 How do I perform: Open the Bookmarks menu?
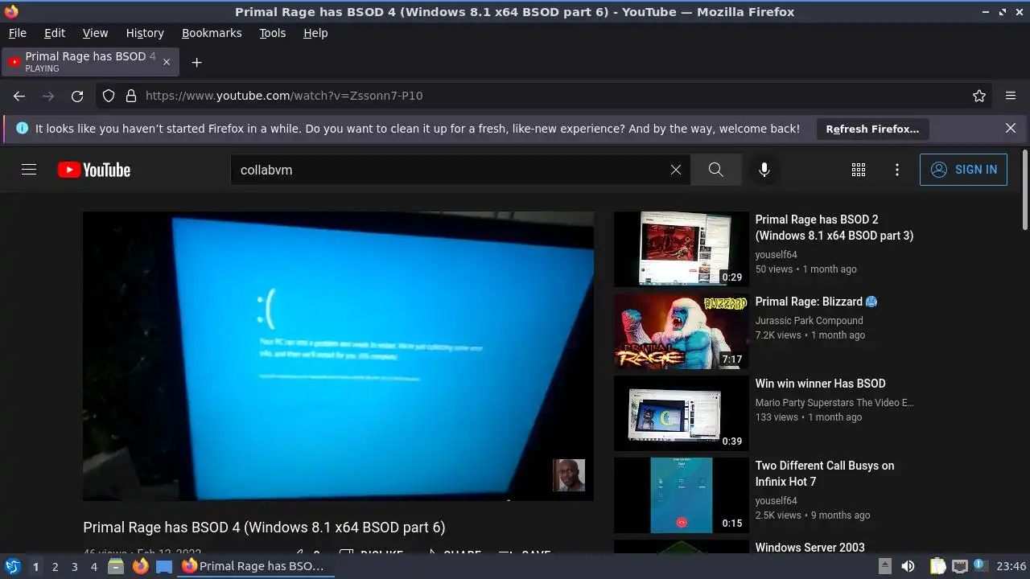(x=212, y=33)
